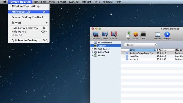This screenshot has height=103, width=183.
Task: Expand the History disclosure triangle
Action: tap(93, 55)
